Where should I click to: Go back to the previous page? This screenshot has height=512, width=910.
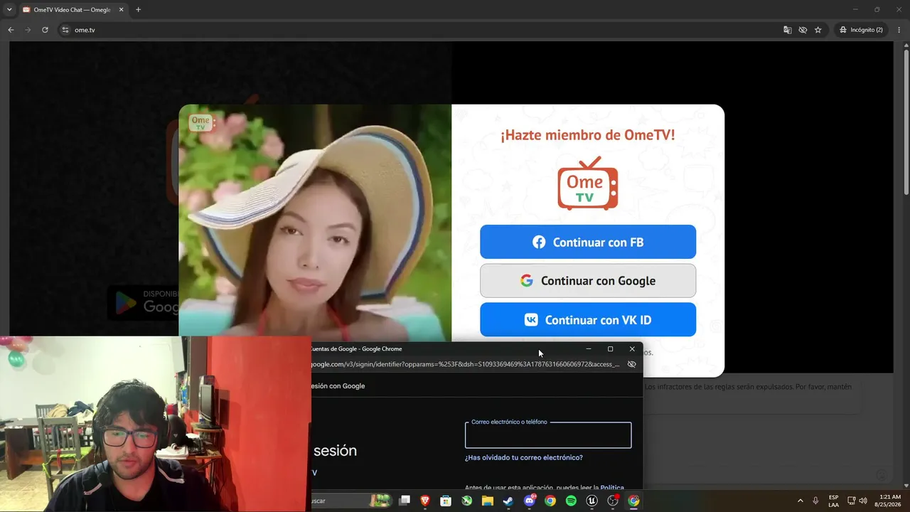point(11,30)
